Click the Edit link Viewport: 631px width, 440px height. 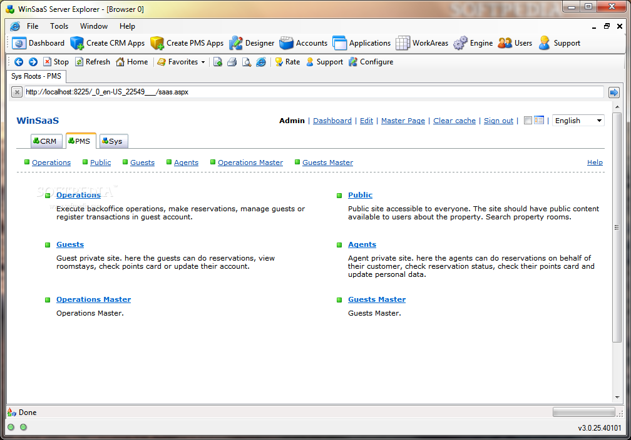(366, 121)
